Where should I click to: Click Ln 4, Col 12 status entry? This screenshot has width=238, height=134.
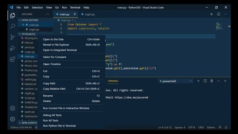[x=165, y=127]
